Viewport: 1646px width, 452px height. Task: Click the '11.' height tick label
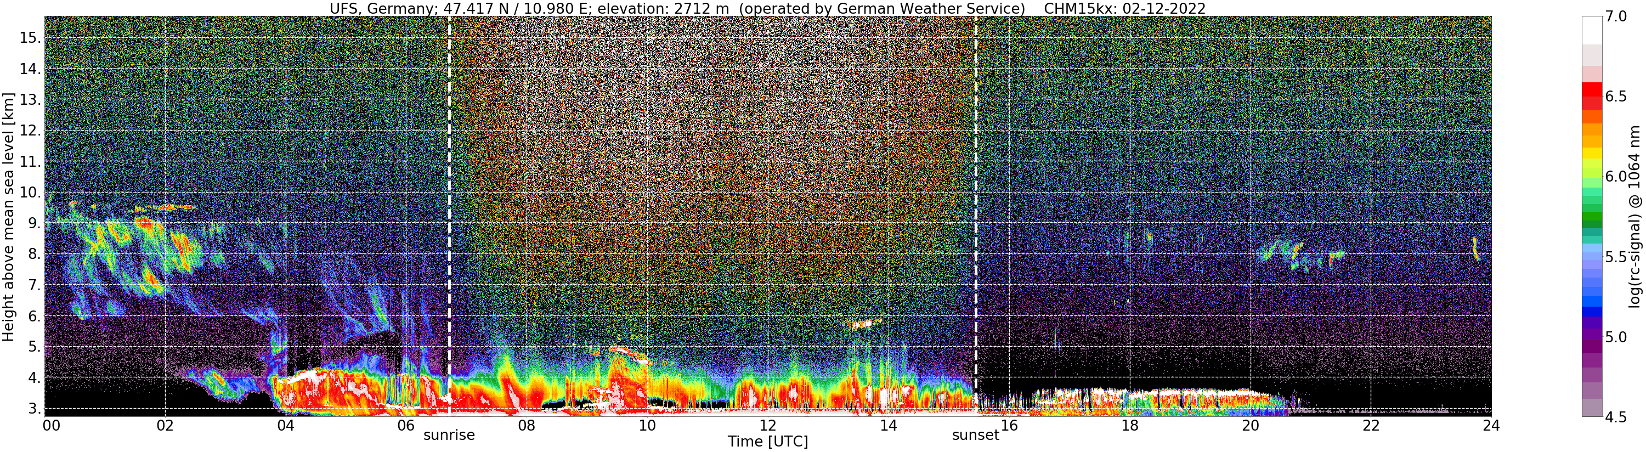point(30,162)
